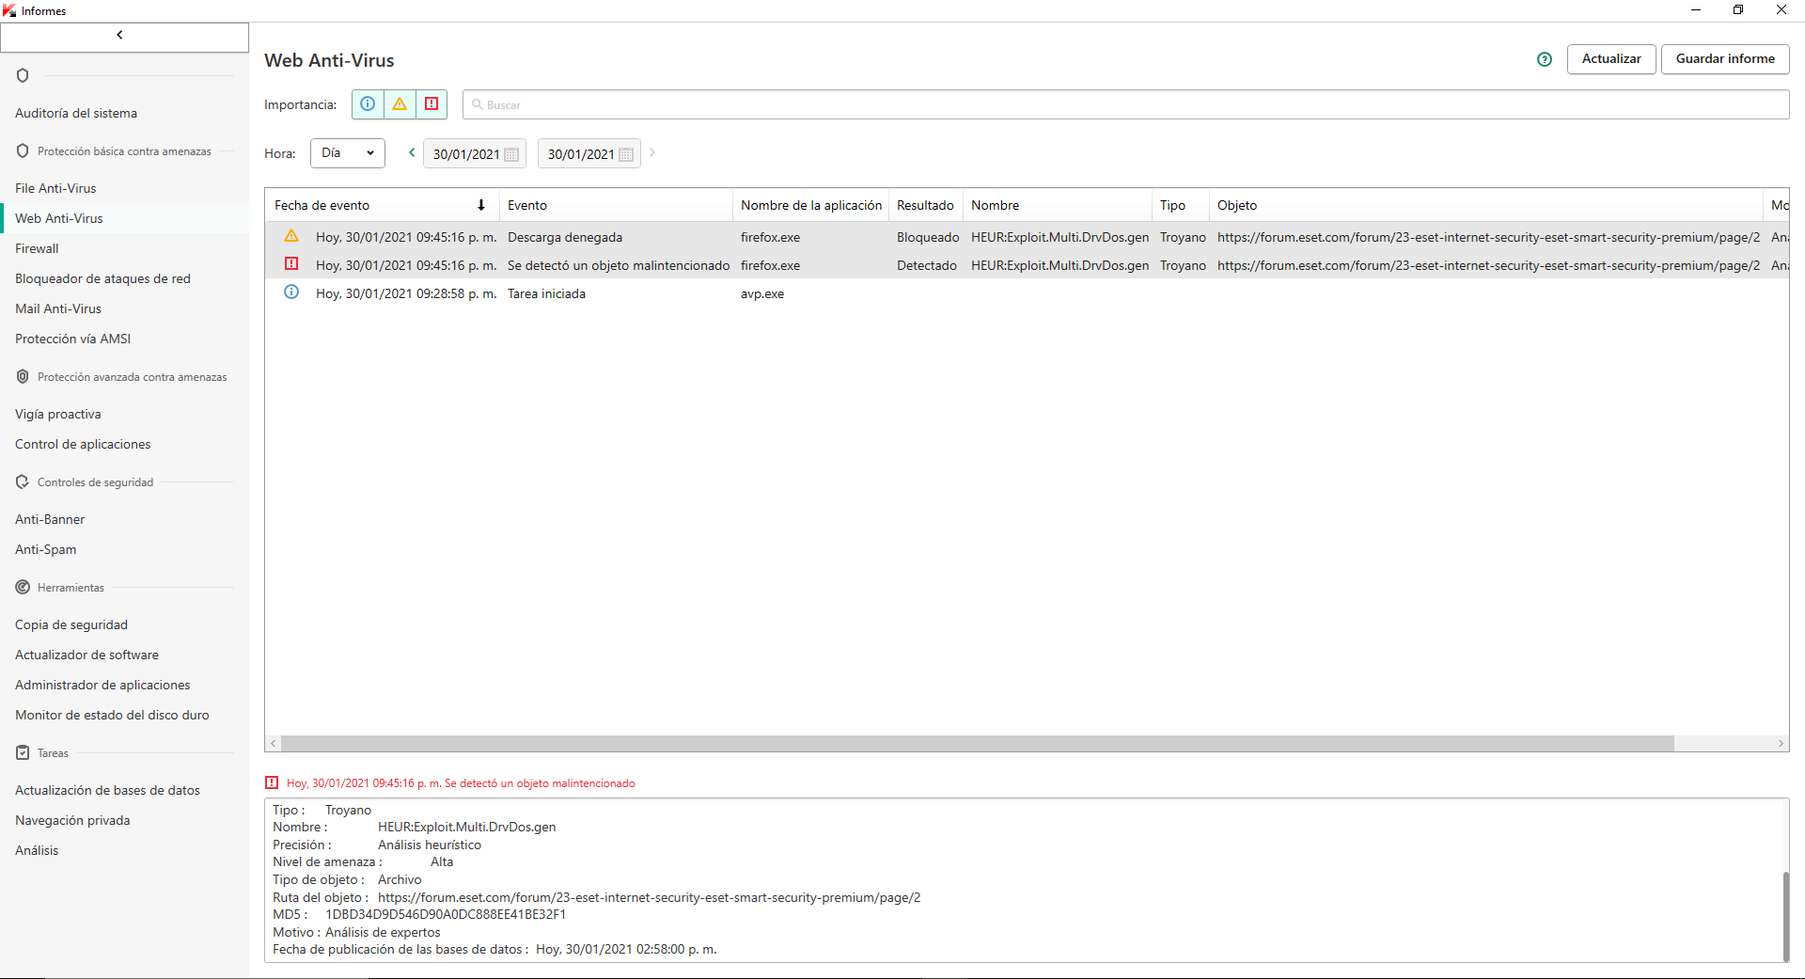Click the Tareas section icon
The height and width of the screenshot is (979, 1805).
click(x=23, y=752)
